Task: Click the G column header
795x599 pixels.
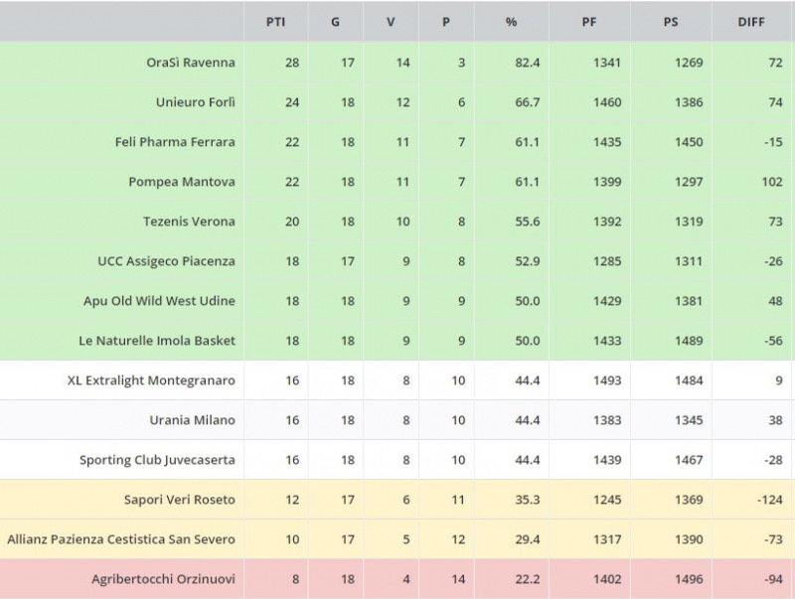Action: point(335,22)
